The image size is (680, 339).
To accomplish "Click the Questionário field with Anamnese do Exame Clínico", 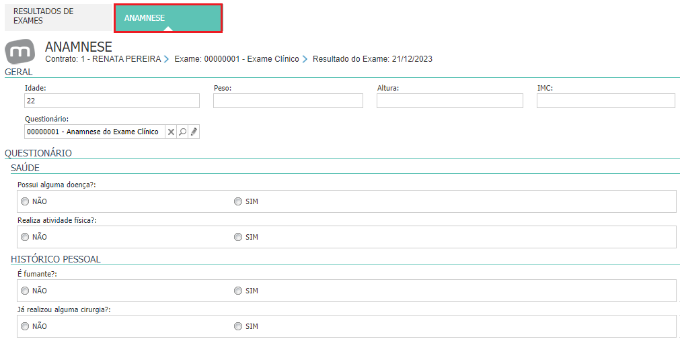I will [95, 132].
